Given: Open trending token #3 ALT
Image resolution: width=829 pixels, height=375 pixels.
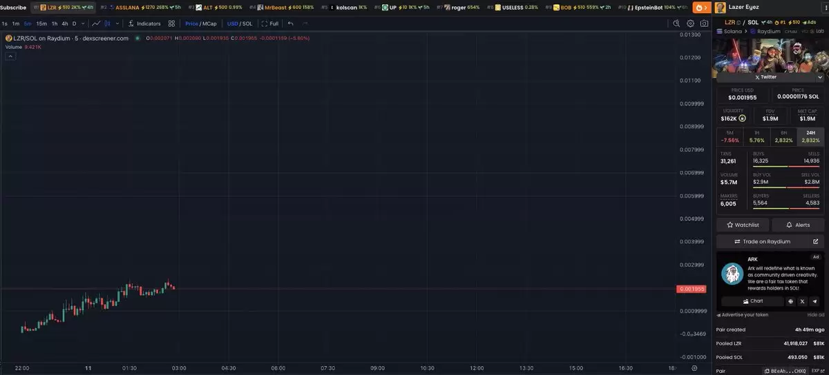Looking at the screenshot, I should click(216, 7).
